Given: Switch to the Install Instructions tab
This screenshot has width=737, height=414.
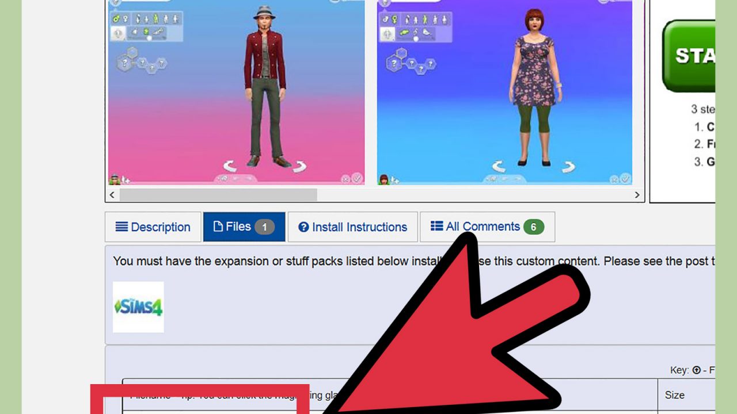Looking at the screenshot, I should tap(352, 227).
